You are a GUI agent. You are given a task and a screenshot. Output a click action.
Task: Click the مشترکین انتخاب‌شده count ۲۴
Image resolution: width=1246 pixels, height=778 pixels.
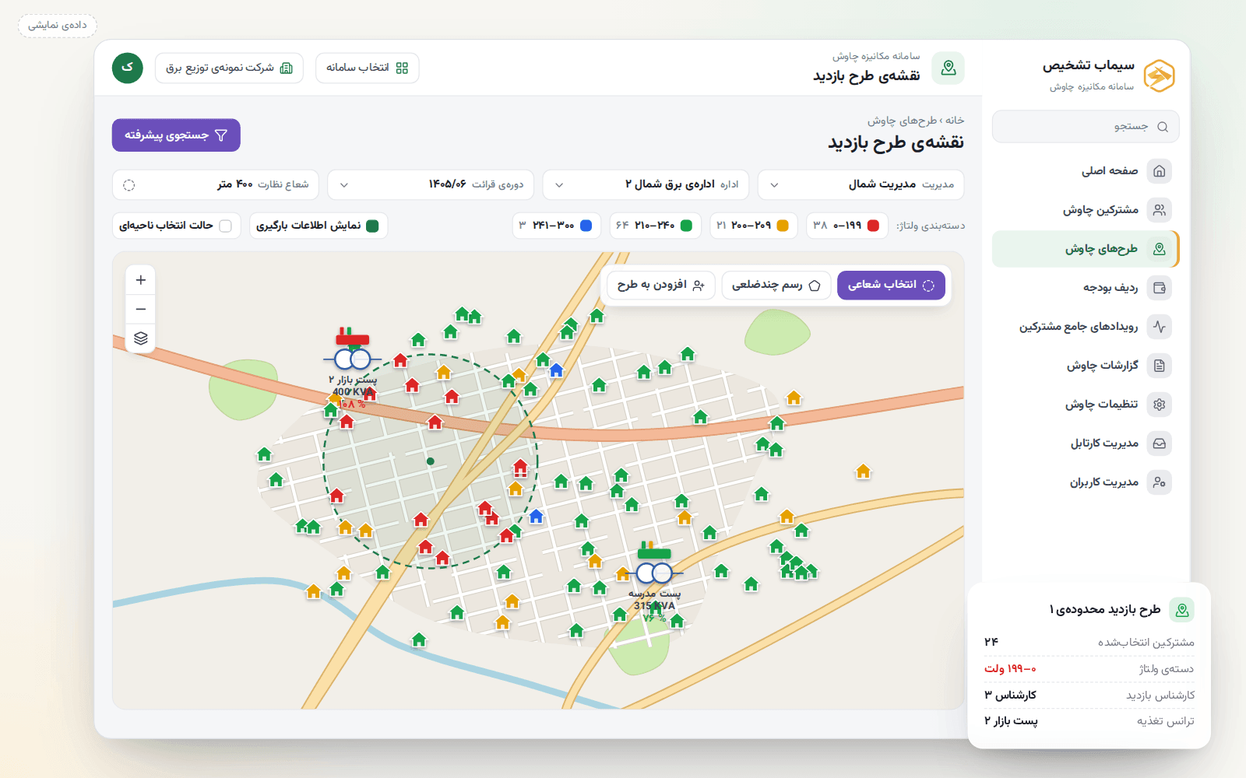pyautogui.click(x=991, y=642)
